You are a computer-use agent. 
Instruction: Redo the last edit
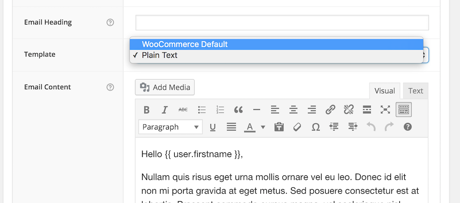click(389, 127)
